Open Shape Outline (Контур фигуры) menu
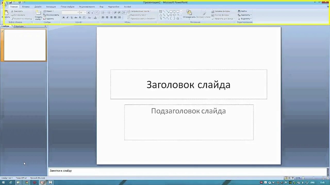Image resolution: width=330 pixels, height=185 pixels. click(221, 15)
